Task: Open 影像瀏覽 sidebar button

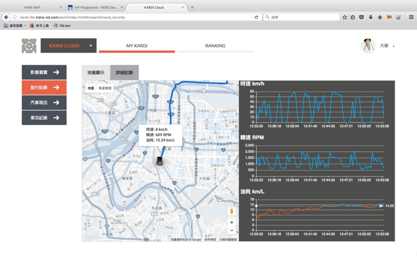Action: (44, 72)
